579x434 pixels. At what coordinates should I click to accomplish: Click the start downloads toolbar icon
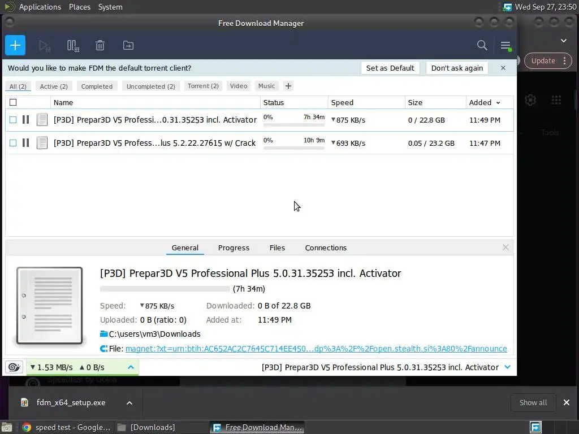[x=45, y=46]
